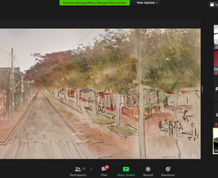218x178 pixels.
Task: Click the participant count 77
Action: point(84,169)
